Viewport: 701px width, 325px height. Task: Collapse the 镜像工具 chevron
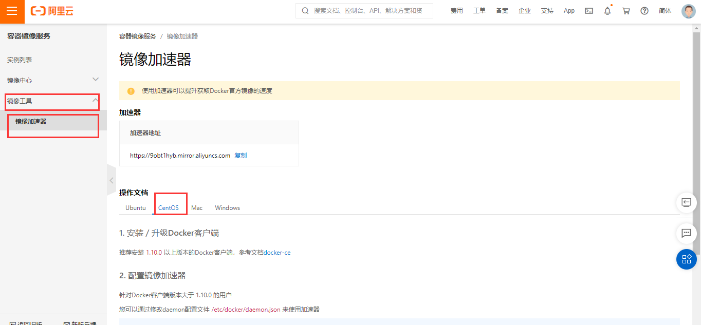95,101
